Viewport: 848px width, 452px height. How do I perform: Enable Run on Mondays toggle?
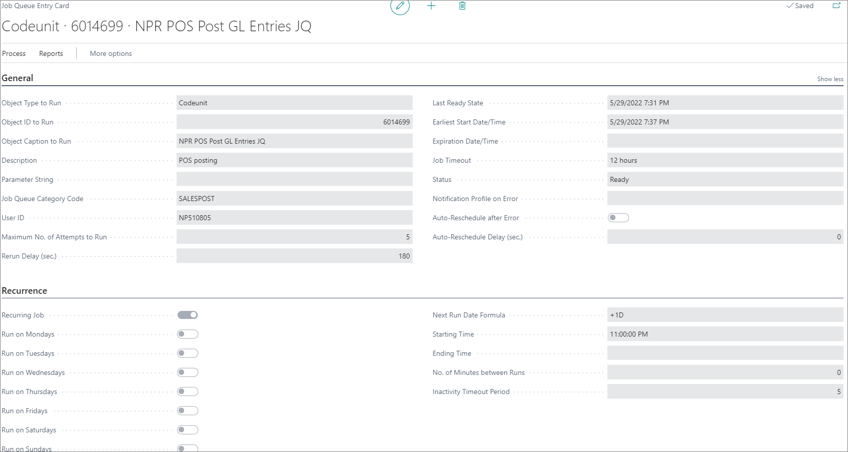tap(188, 334)
